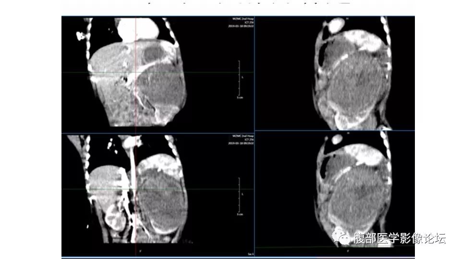Click the red vertical crosshair line in bottom-left view

point(136,195)
